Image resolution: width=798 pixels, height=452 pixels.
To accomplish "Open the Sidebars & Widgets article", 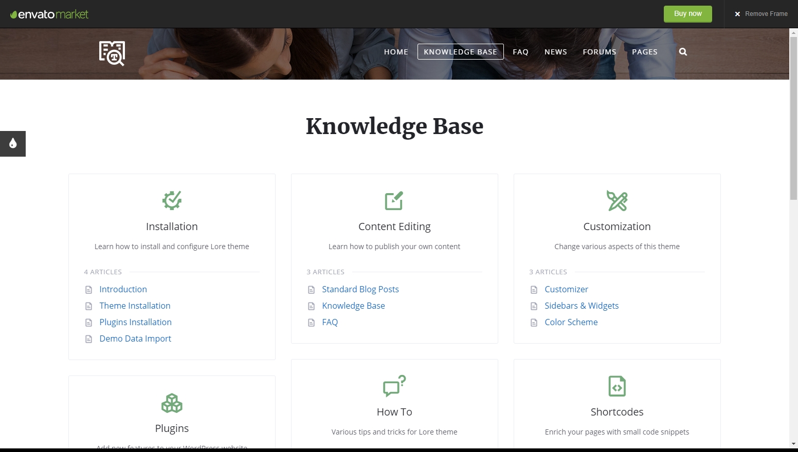I will [x=582, y=306].
